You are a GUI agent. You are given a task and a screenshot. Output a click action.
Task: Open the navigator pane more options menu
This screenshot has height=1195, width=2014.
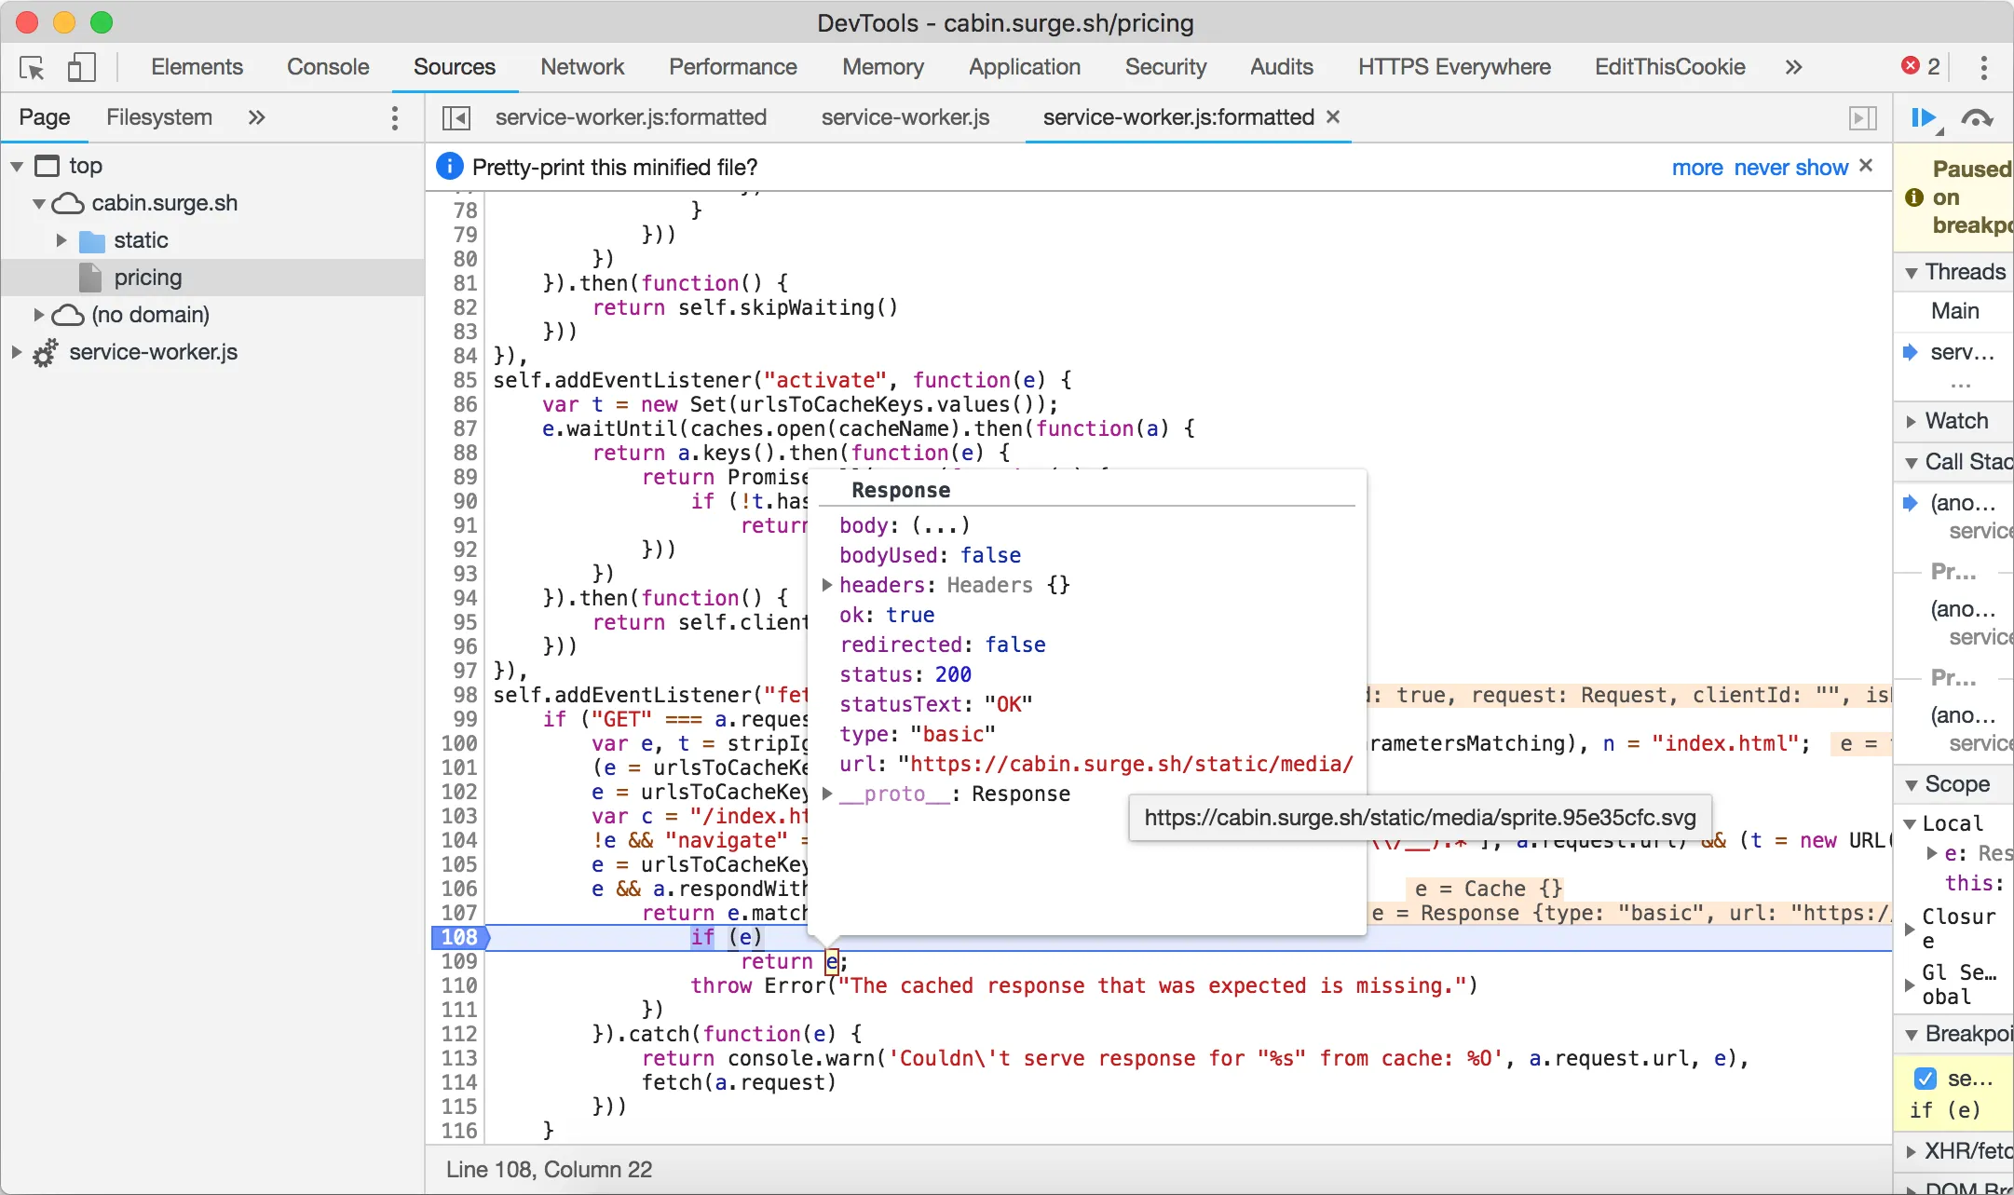point(395,117)
